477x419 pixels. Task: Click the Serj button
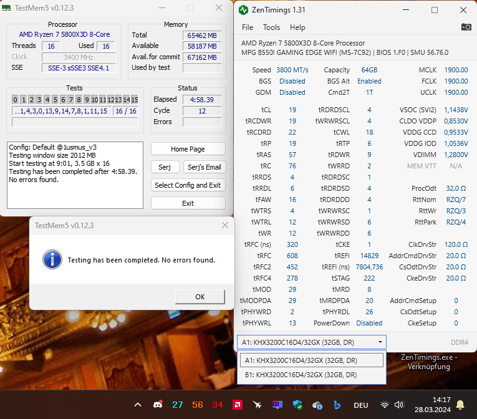coord(165,167)
